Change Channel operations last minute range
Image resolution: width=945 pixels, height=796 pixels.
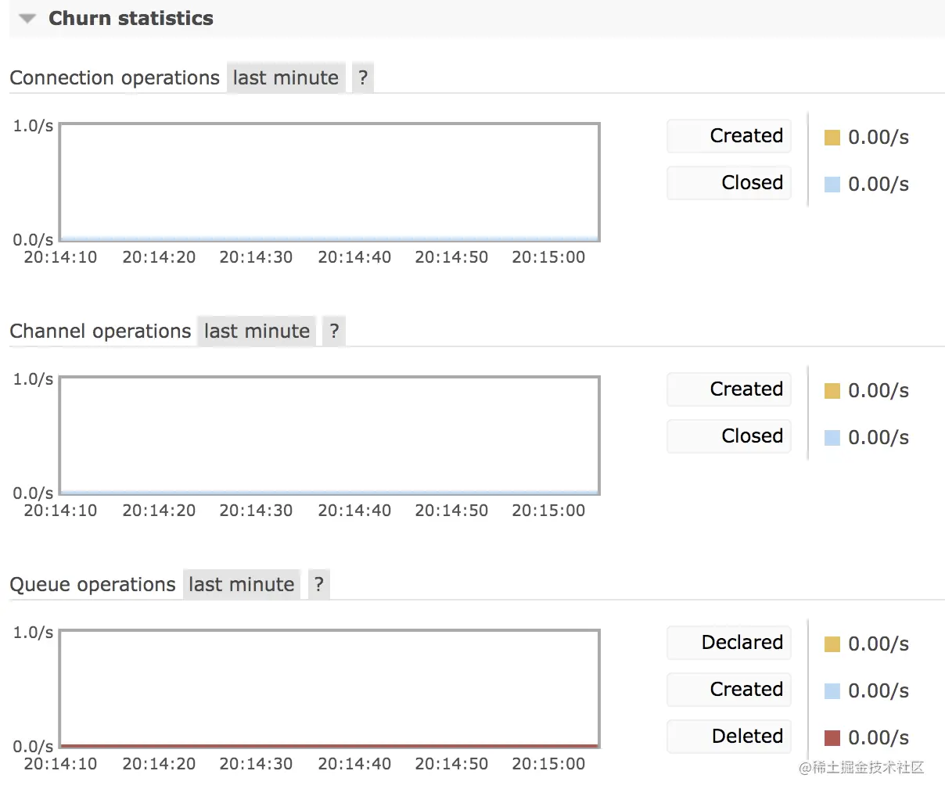257,331
